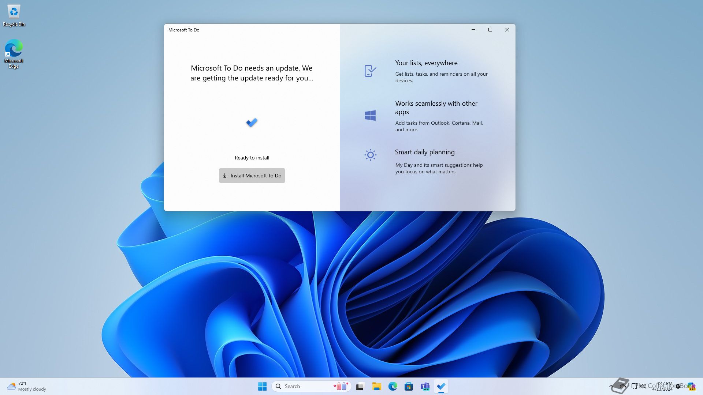Open the weather widget showing 72°F
The height and width of the screenshot is (395, 703).
click(x=26, y=386)
